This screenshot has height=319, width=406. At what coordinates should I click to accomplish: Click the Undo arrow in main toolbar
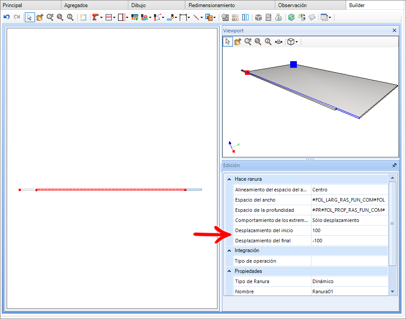click(x=7, y=17)
